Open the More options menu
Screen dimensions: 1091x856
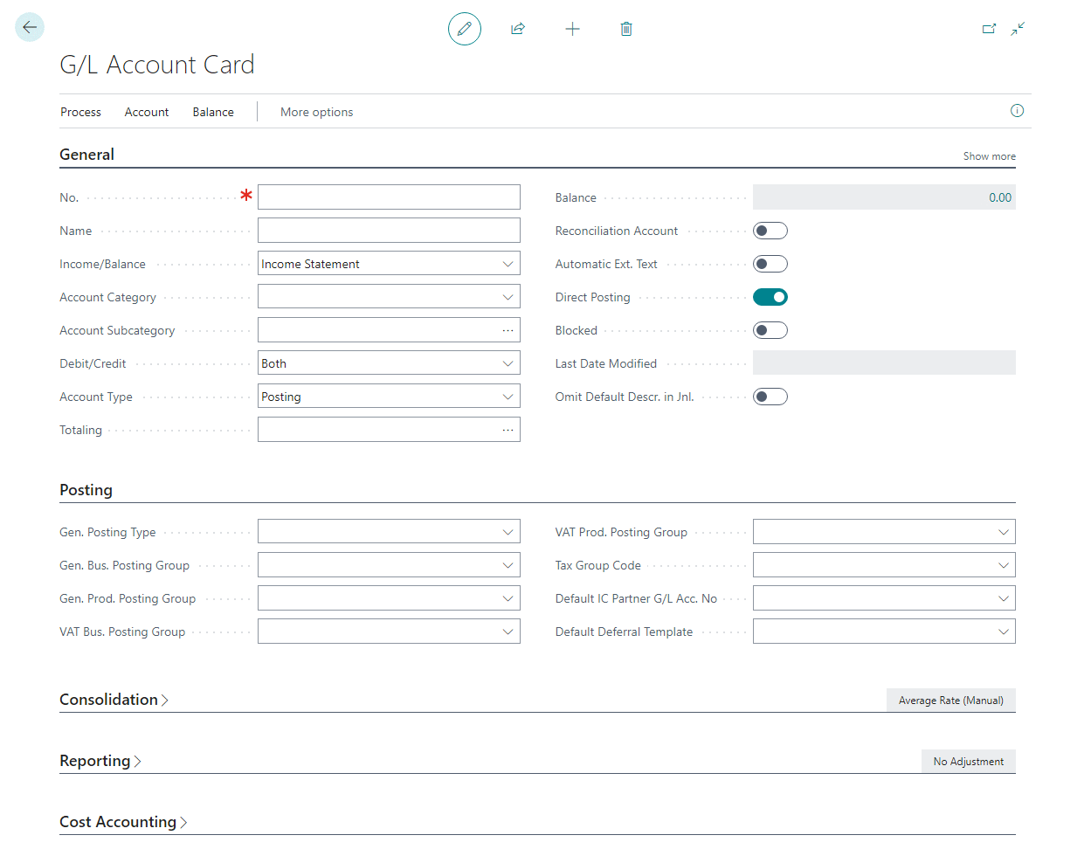(x=316, y=112)
